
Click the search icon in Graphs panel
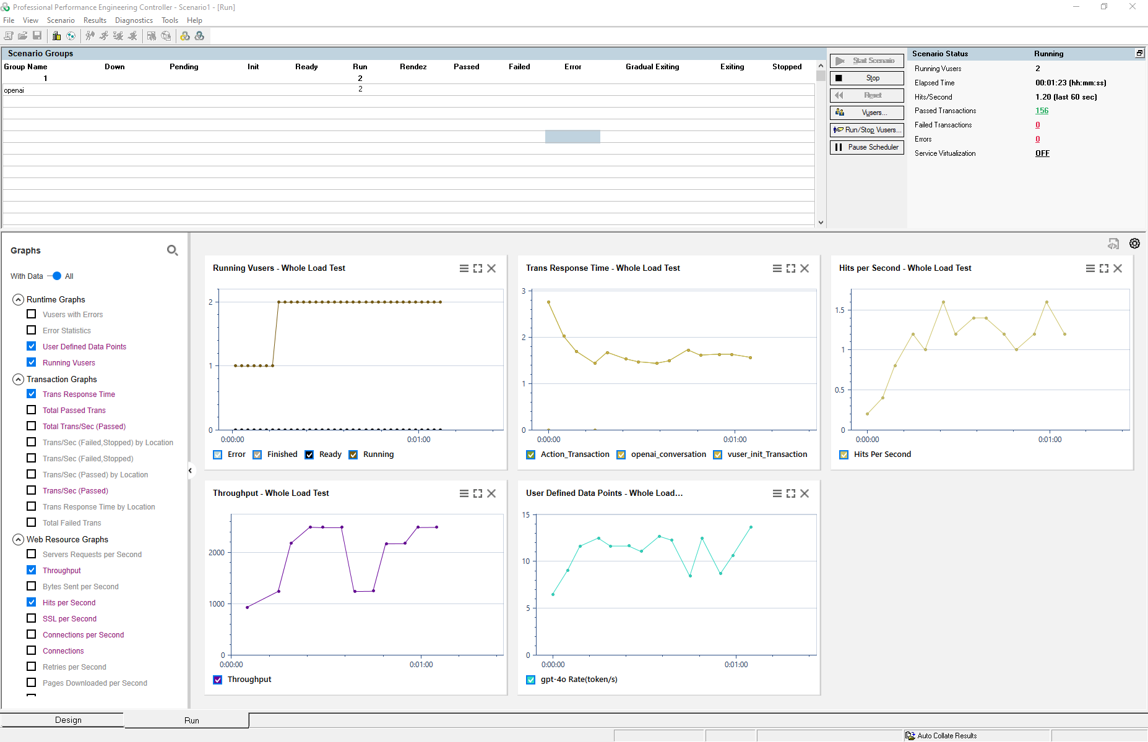(172, 250)
